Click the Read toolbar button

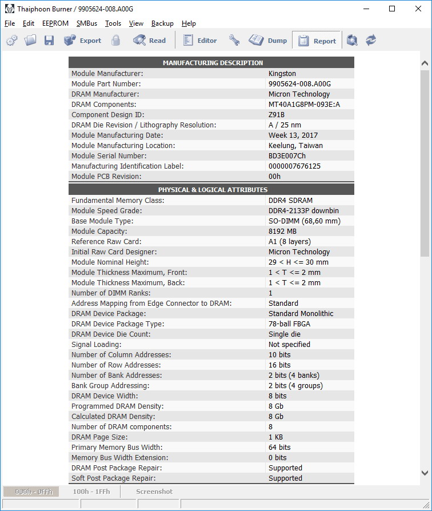150,41
